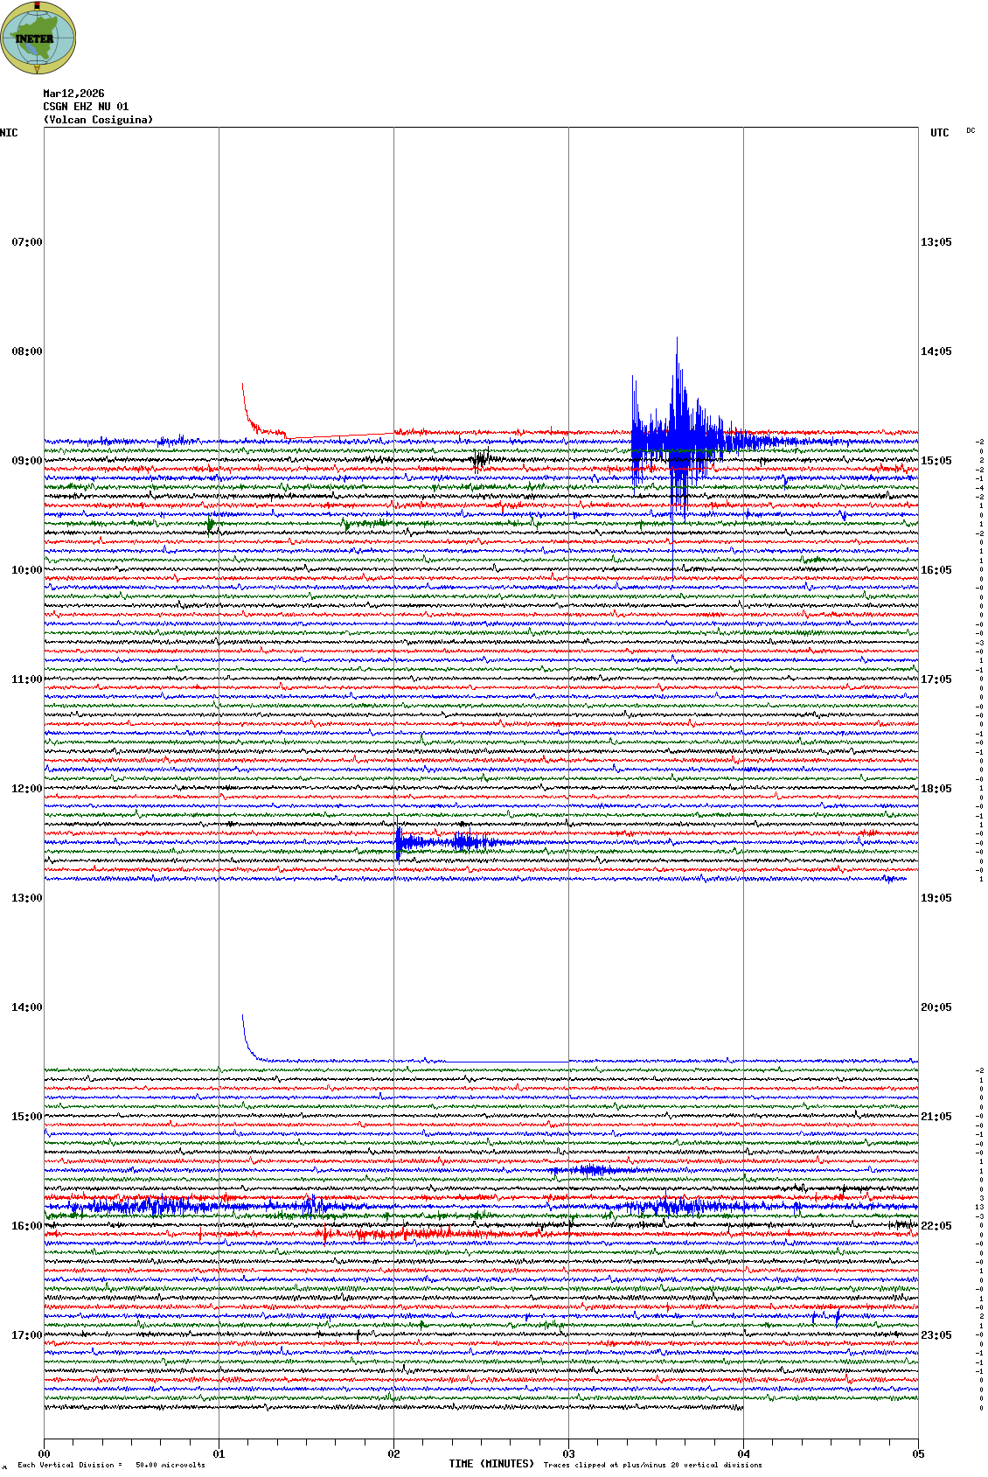Click the Volcan Cosiguina title text
The height and width of the screenshot is (1477, 988).
(x=98, y=120)
